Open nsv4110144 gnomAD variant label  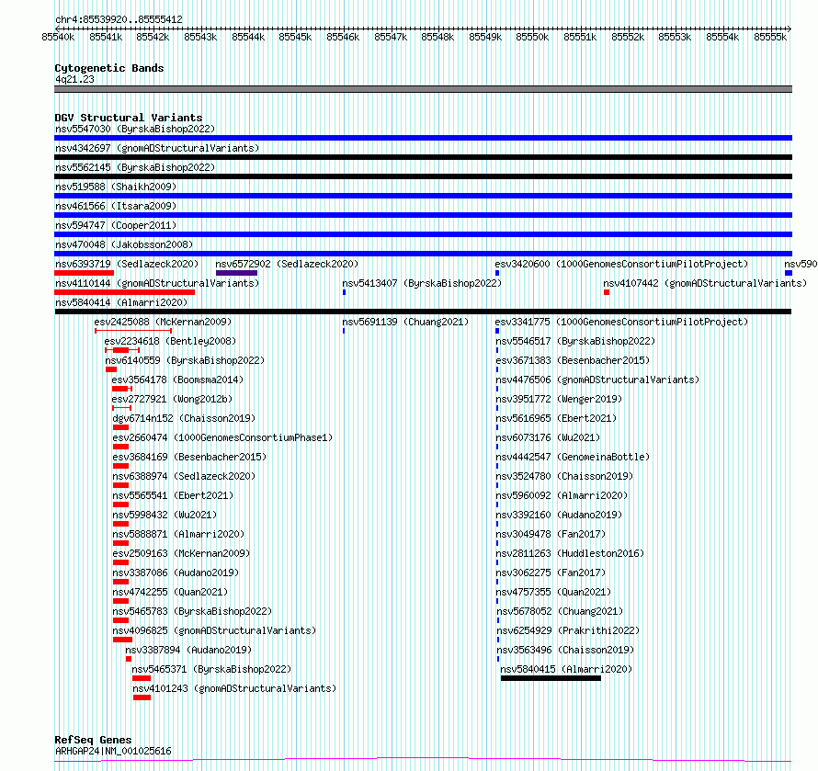pyautogui.click(x=157, y=283)
